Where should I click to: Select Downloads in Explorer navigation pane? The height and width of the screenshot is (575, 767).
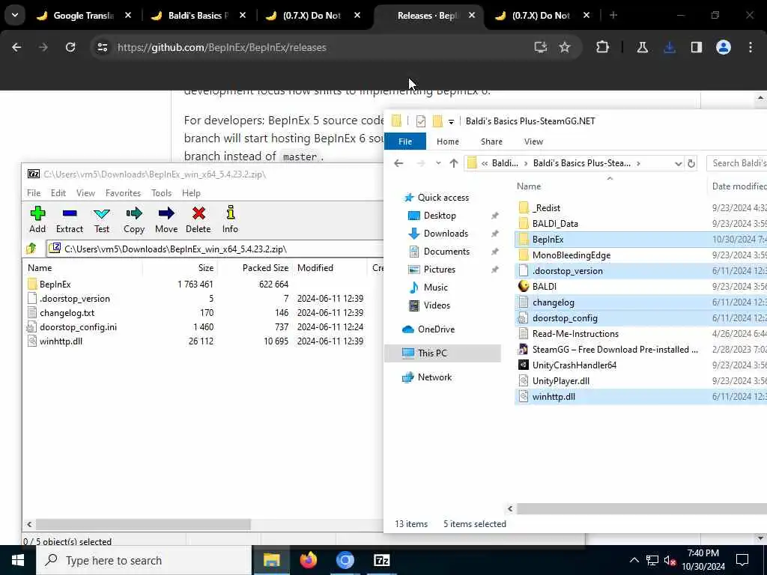(x=446, y=234)
